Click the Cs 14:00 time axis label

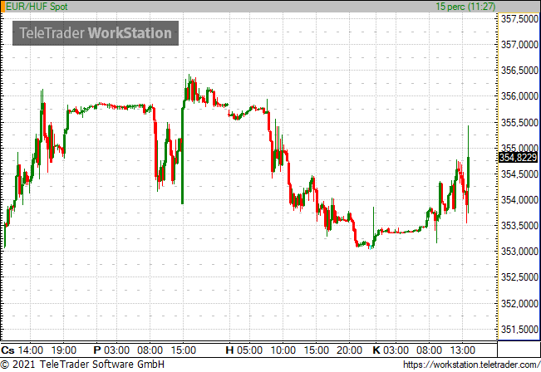click(x=22, y=350)
